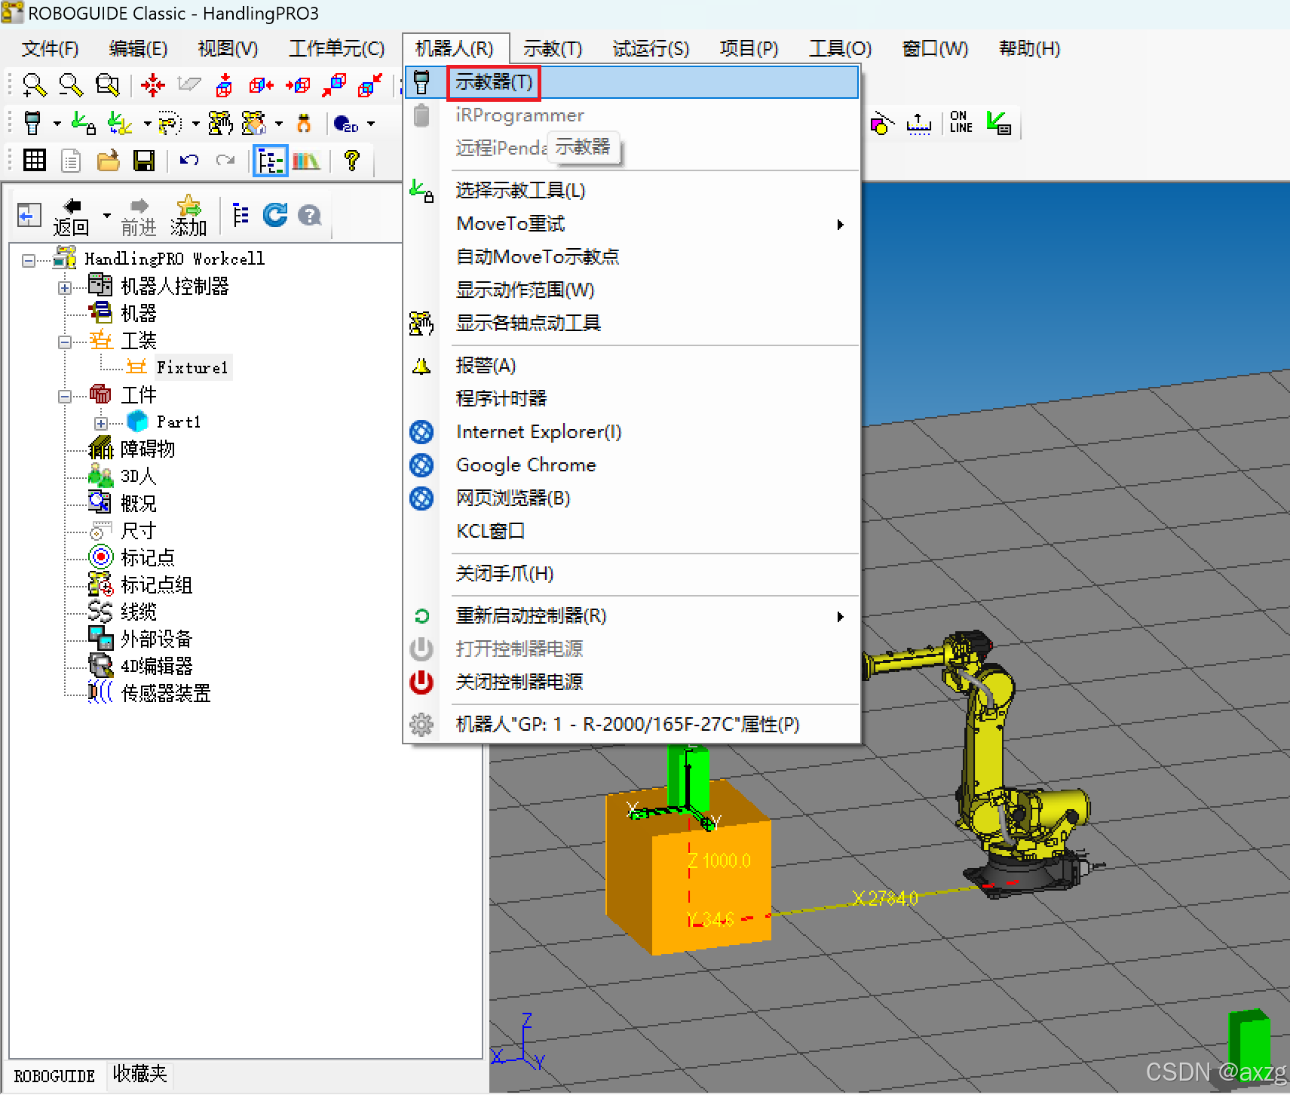Image resolution: width=1290 pixels, height=1095 pixels.
Task: Open dropdown arrow next to teach pendant icon
Action: 57,123
